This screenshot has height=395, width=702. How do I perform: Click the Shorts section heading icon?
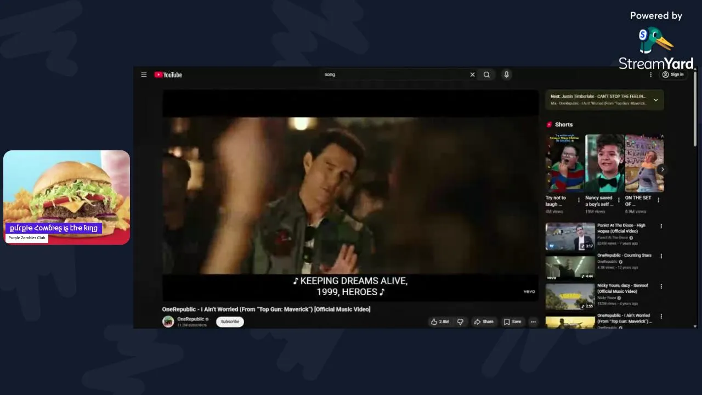(x=550, y=125)
